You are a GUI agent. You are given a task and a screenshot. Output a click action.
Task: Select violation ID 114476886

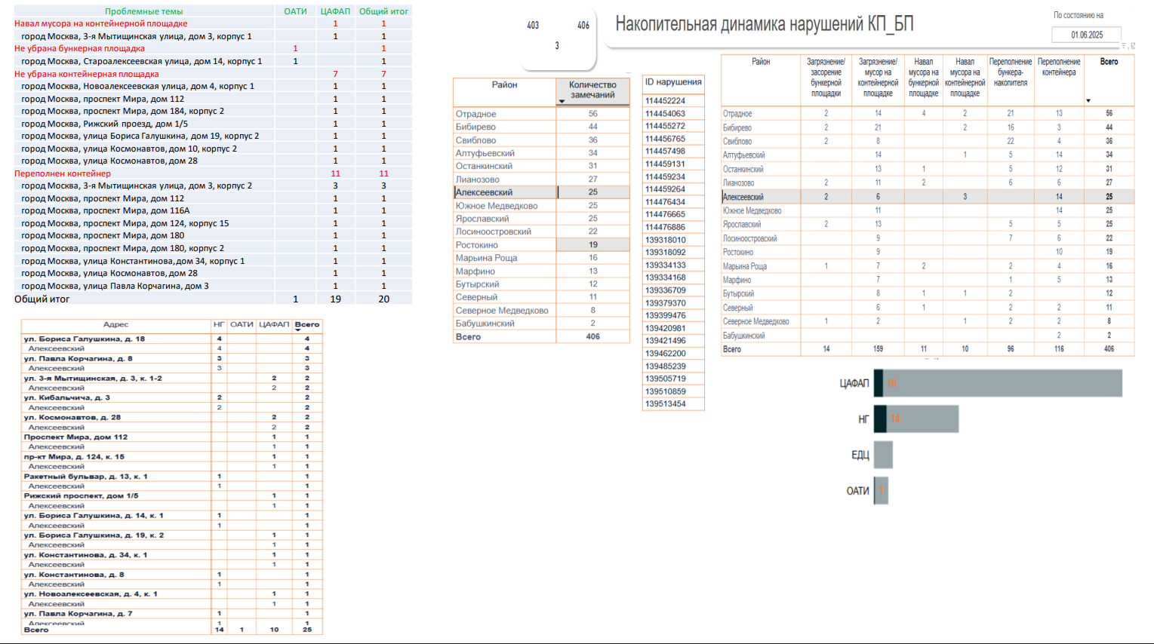tap(665, 227)
